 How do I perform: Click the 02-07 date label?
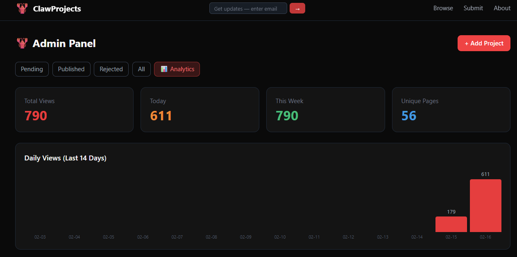coord(177,237)
